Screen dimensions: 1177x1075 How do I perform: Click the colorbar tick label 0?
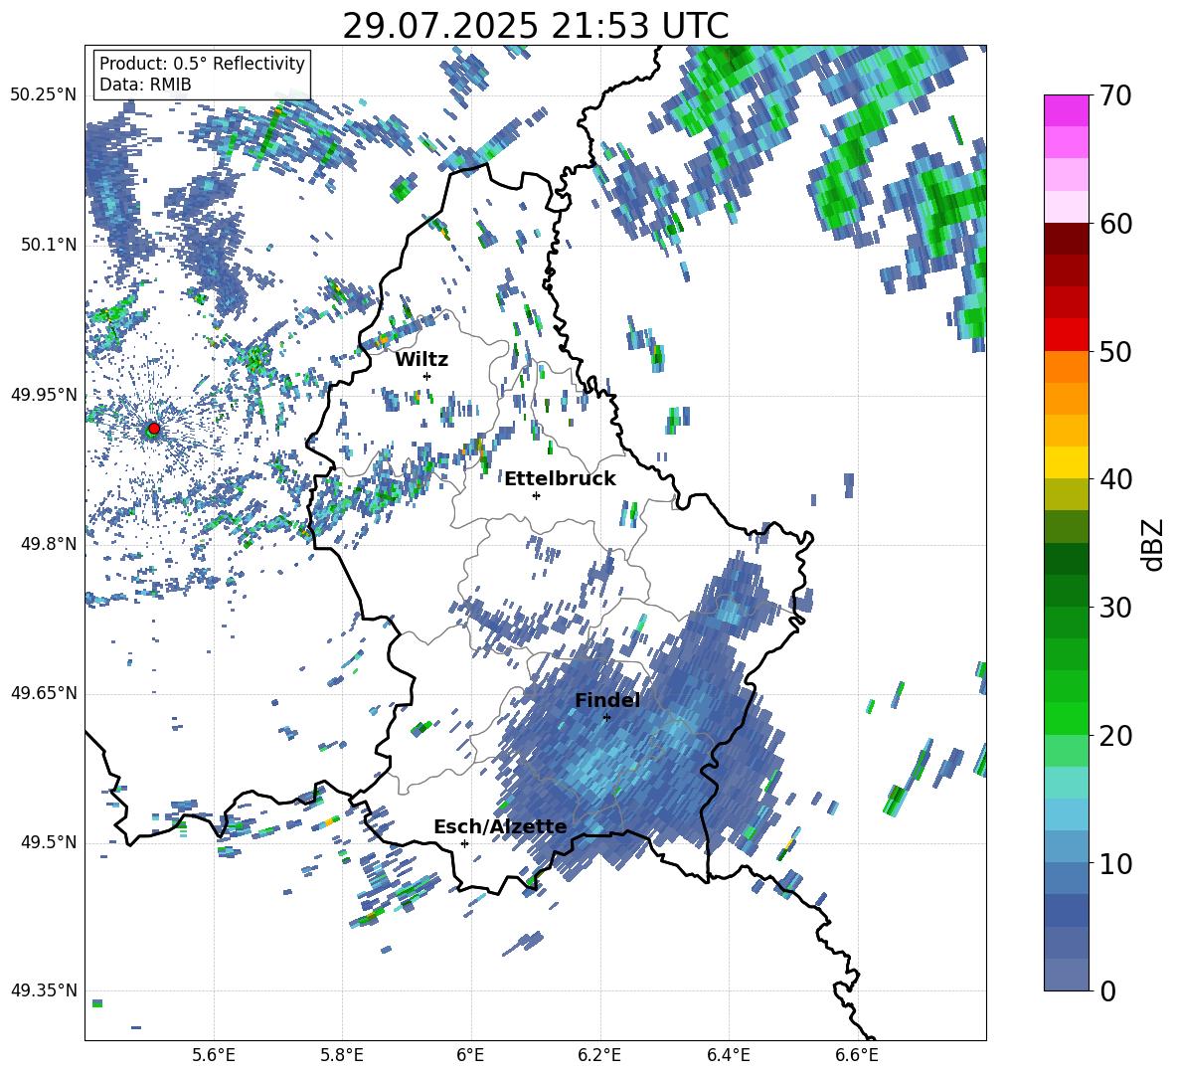pyautogui.click(x=1107, y=990)
